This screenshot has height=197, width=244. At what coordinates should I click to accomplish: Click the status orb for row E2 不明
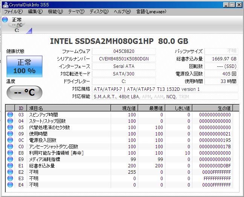(10, 172)
